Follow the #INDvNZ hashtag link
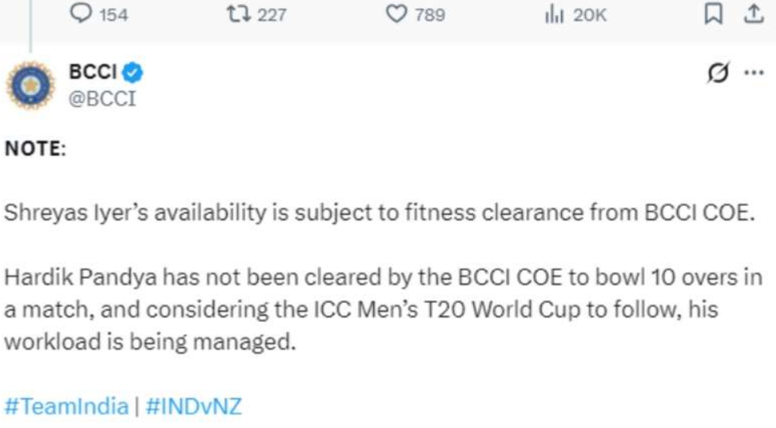 point(193,406)
